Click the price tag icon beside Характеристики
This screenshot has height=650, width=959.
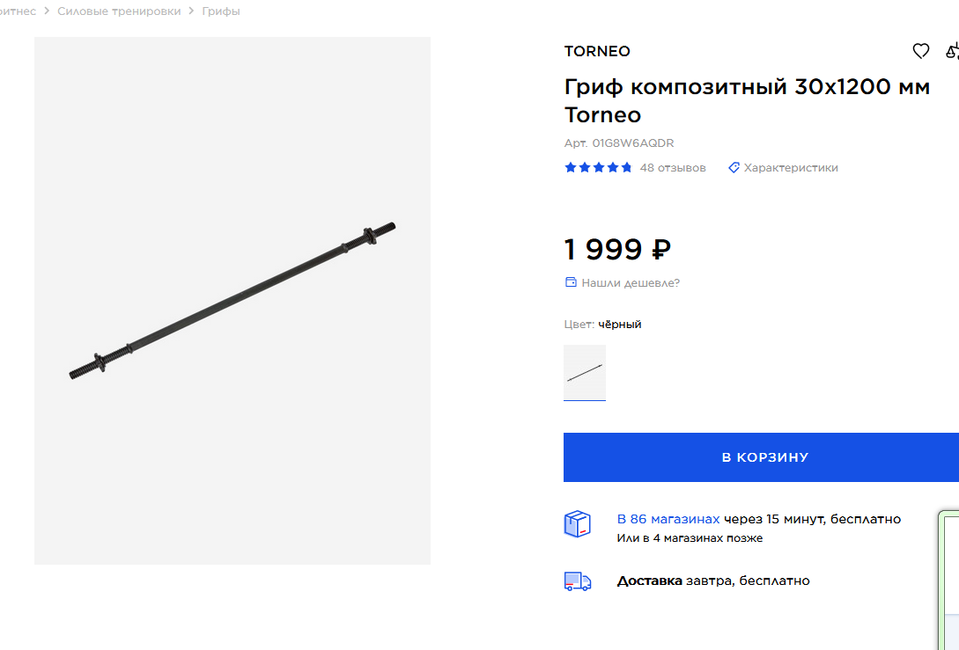click(x=734, y=167)
